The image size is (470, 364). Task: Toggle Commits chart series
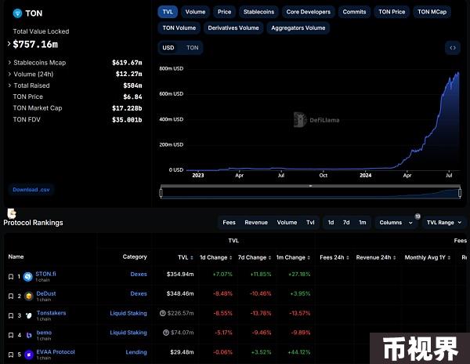point(354,12)
